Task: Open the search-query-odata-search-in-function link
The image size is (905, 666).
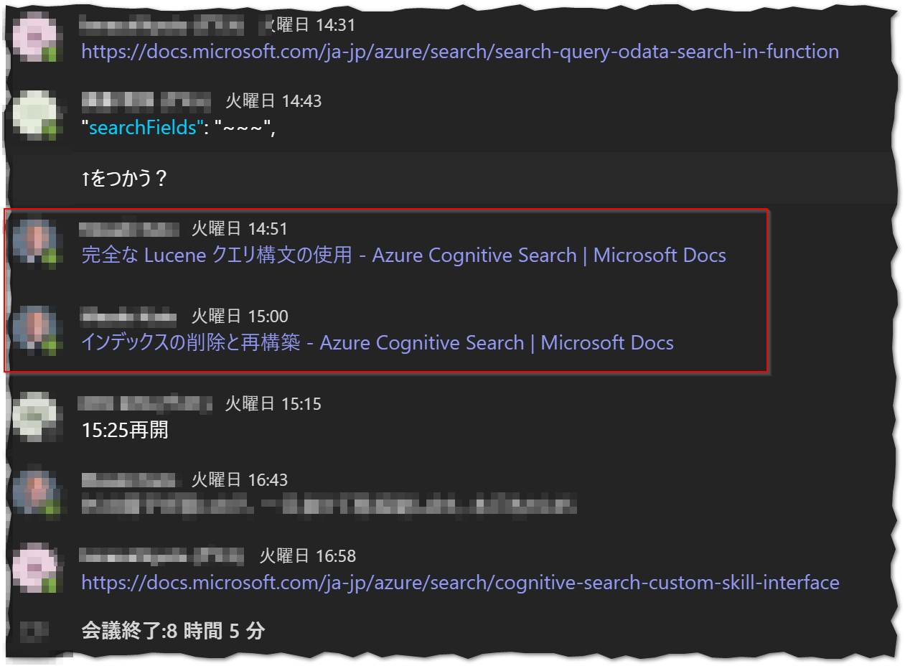Action: (x=460, y=52)
